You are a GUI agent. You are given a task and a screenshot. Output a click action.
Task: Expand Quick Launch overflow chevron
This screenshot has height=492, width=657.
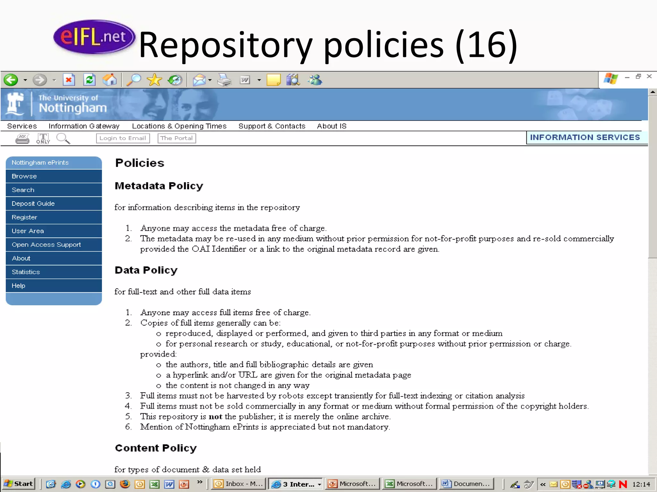(200, 482)
